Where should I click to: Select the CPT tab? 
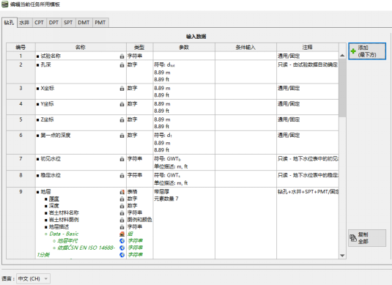[x=39, y=23]
